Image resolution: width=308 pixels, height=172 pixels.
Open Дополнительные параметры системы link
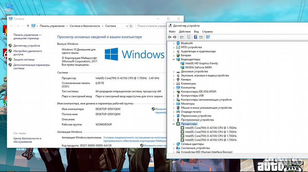[32, 67]
